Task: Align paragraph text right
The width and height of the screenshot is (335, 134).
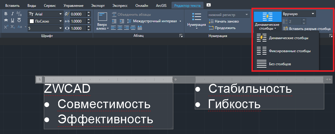Action: coord(126,28)
